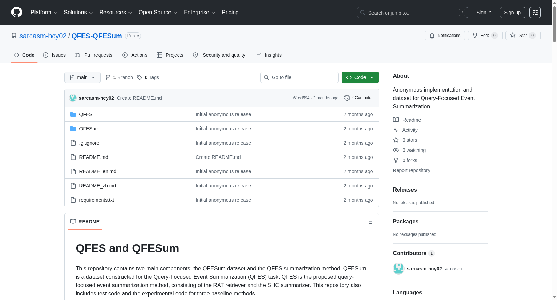Image resolution: width=557 pixels, height=300 pixels.
Task: Click the Star icon button
Action: pos(523,36)
